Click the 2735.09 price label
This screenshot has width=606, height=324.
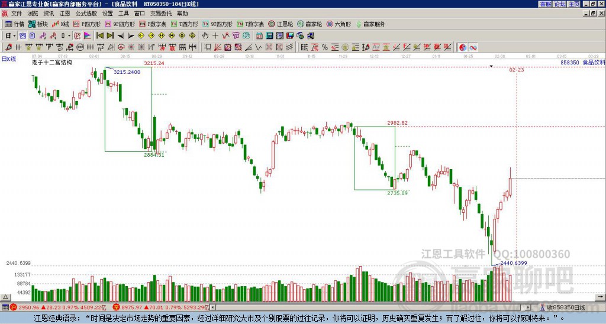click(x=397, y=193)
